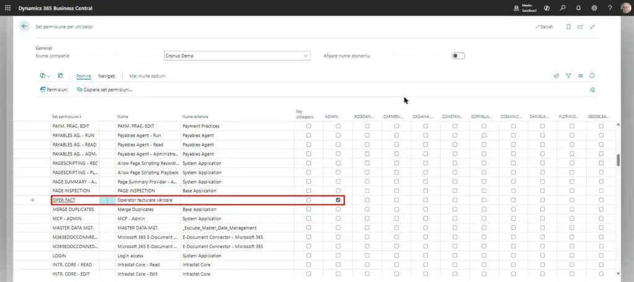This screenshot has height=282, width=634.
Task: Open the CASIANA column header
Action: [x=423, y=116]
